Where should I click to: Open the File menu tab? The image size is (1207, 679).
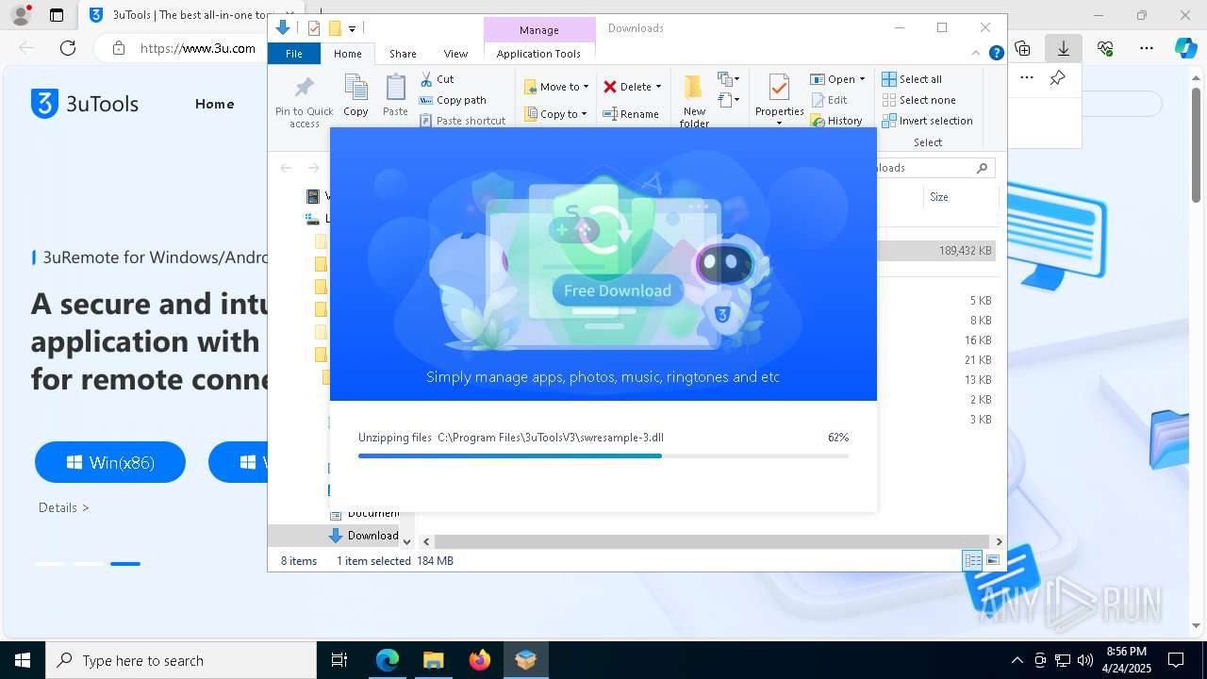[x=294, y=54]
